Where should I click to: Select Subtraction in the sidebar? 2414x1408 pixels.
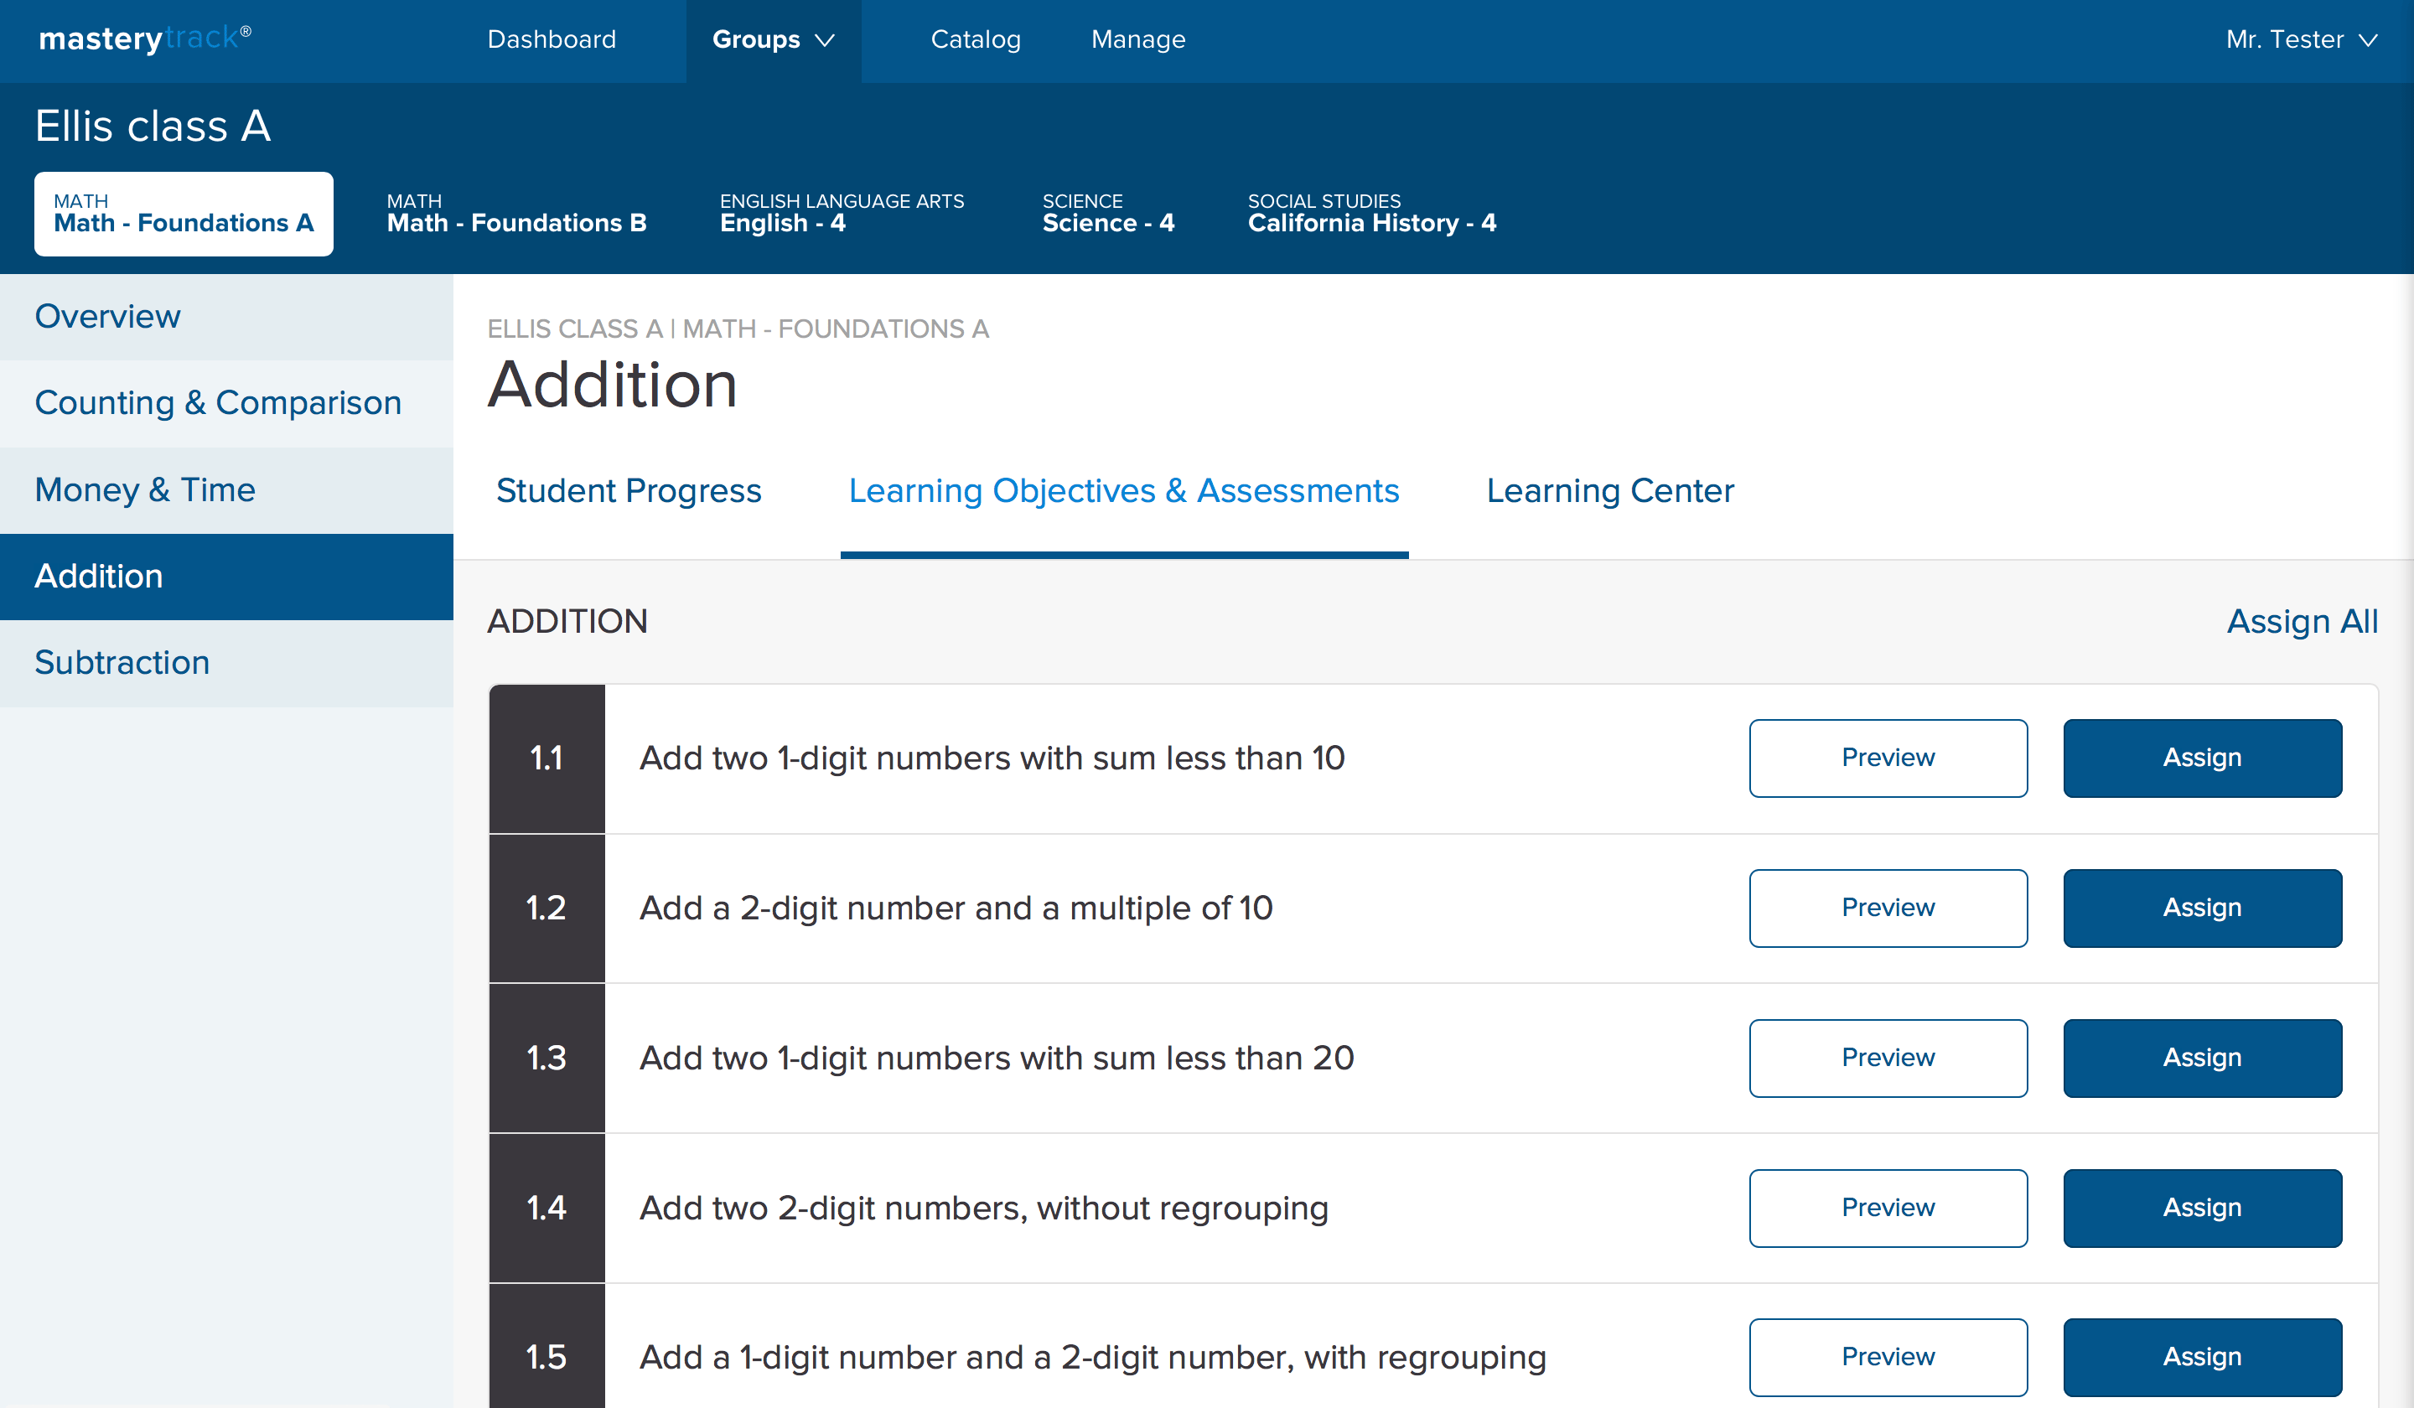pos(122,663)
